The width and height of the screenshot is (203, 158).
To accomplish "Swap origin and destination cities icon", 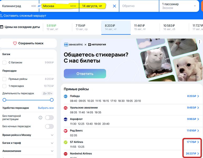I will click(39, 6).
